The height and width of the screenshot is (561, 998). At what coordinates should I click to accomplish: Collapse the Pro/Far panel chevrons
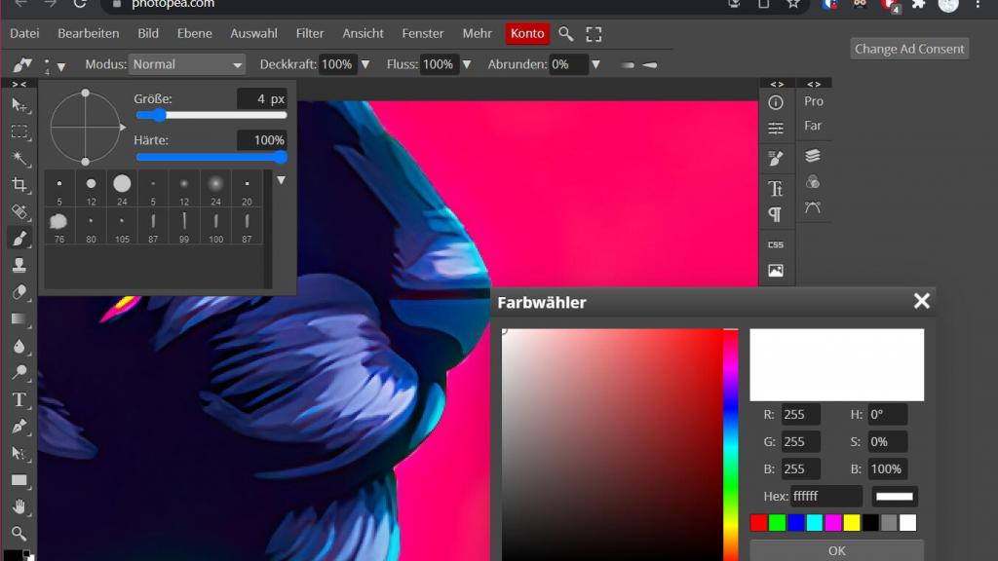(x=814, y=84)
